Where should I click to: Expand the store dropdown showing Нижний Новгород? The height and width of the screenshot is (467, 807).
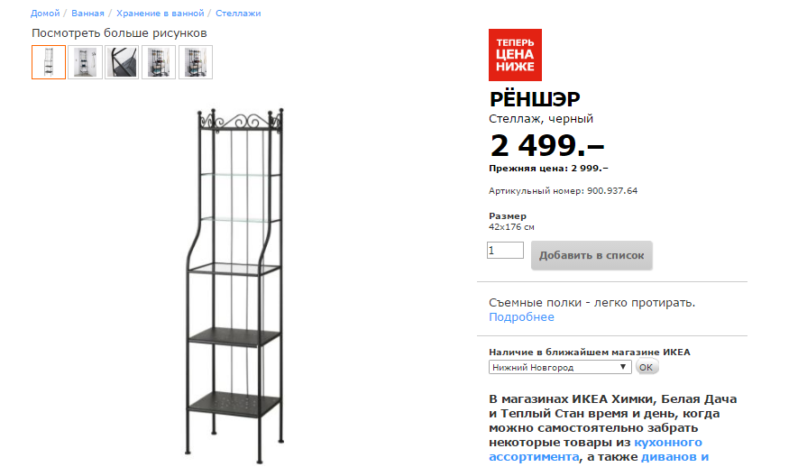pos(559,367)
